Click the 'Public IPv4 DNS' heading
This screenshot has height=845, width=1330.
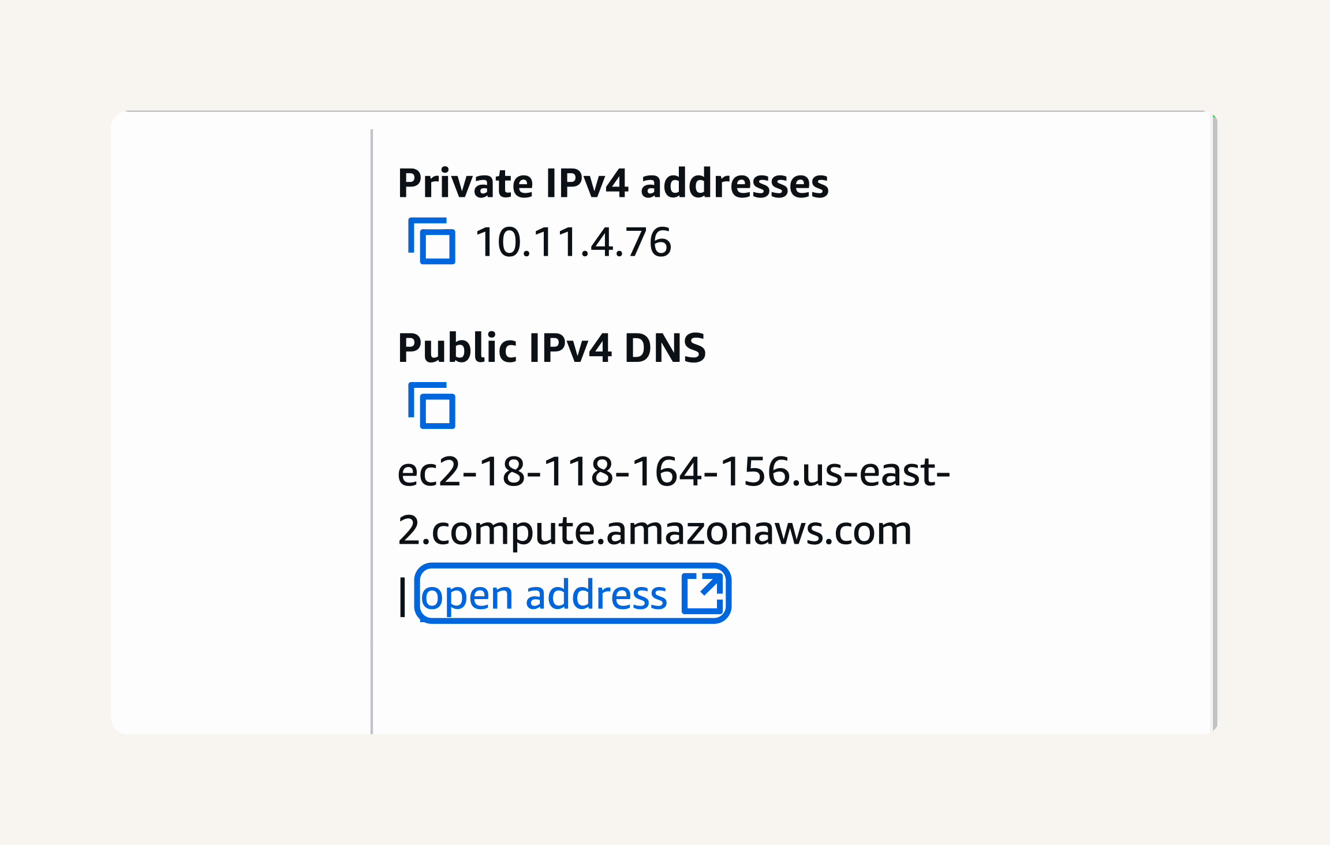click(x=552, y=348)
